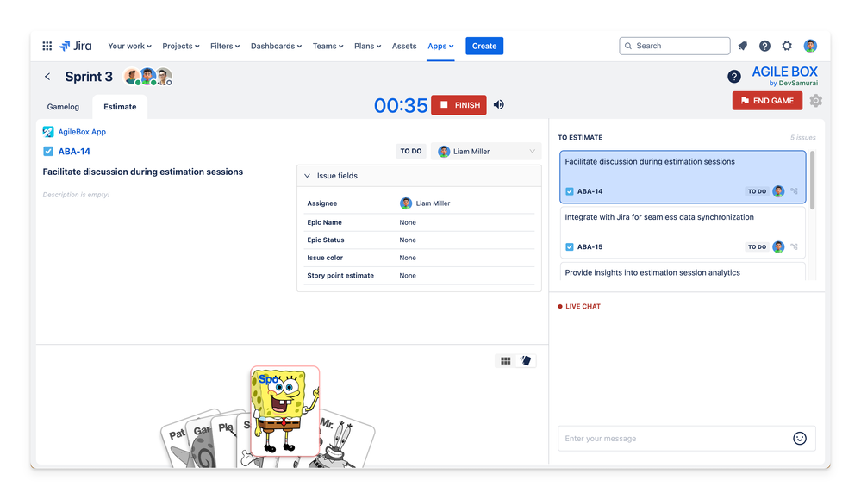
Task: Open the Filters dropdown
Action: tap(225, 47)
